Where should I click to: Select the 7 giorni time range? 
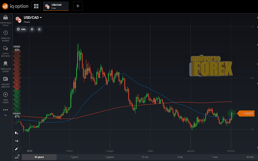pyautogui.click(x=75, y=157)
